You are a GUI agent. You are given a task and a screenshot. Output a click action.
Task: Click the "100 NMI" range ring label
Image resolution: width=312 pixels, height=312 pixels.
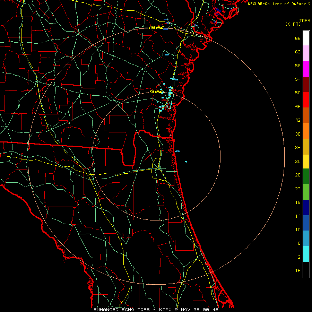156,28
